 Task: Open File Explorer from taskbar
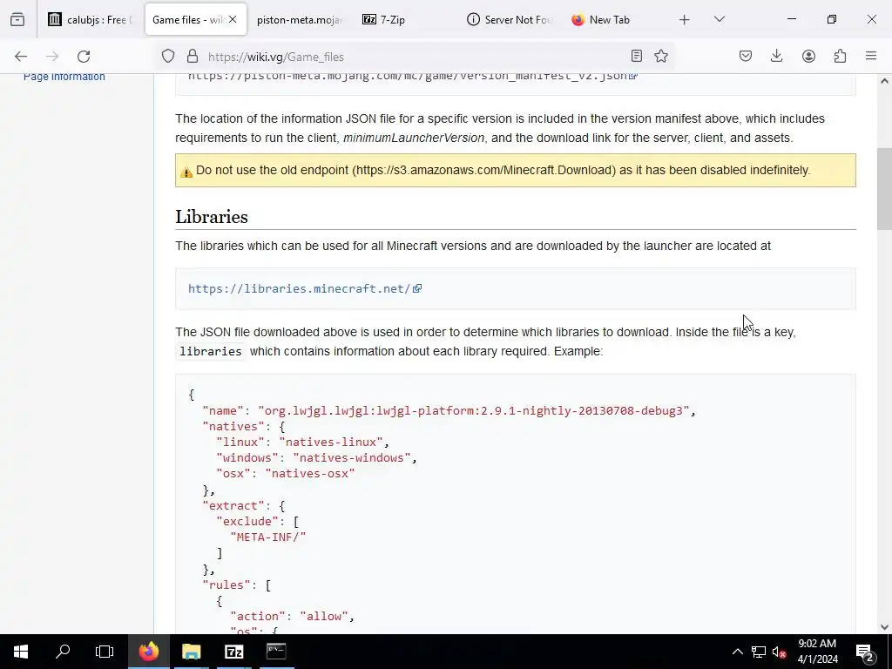[x=191, y=652]
